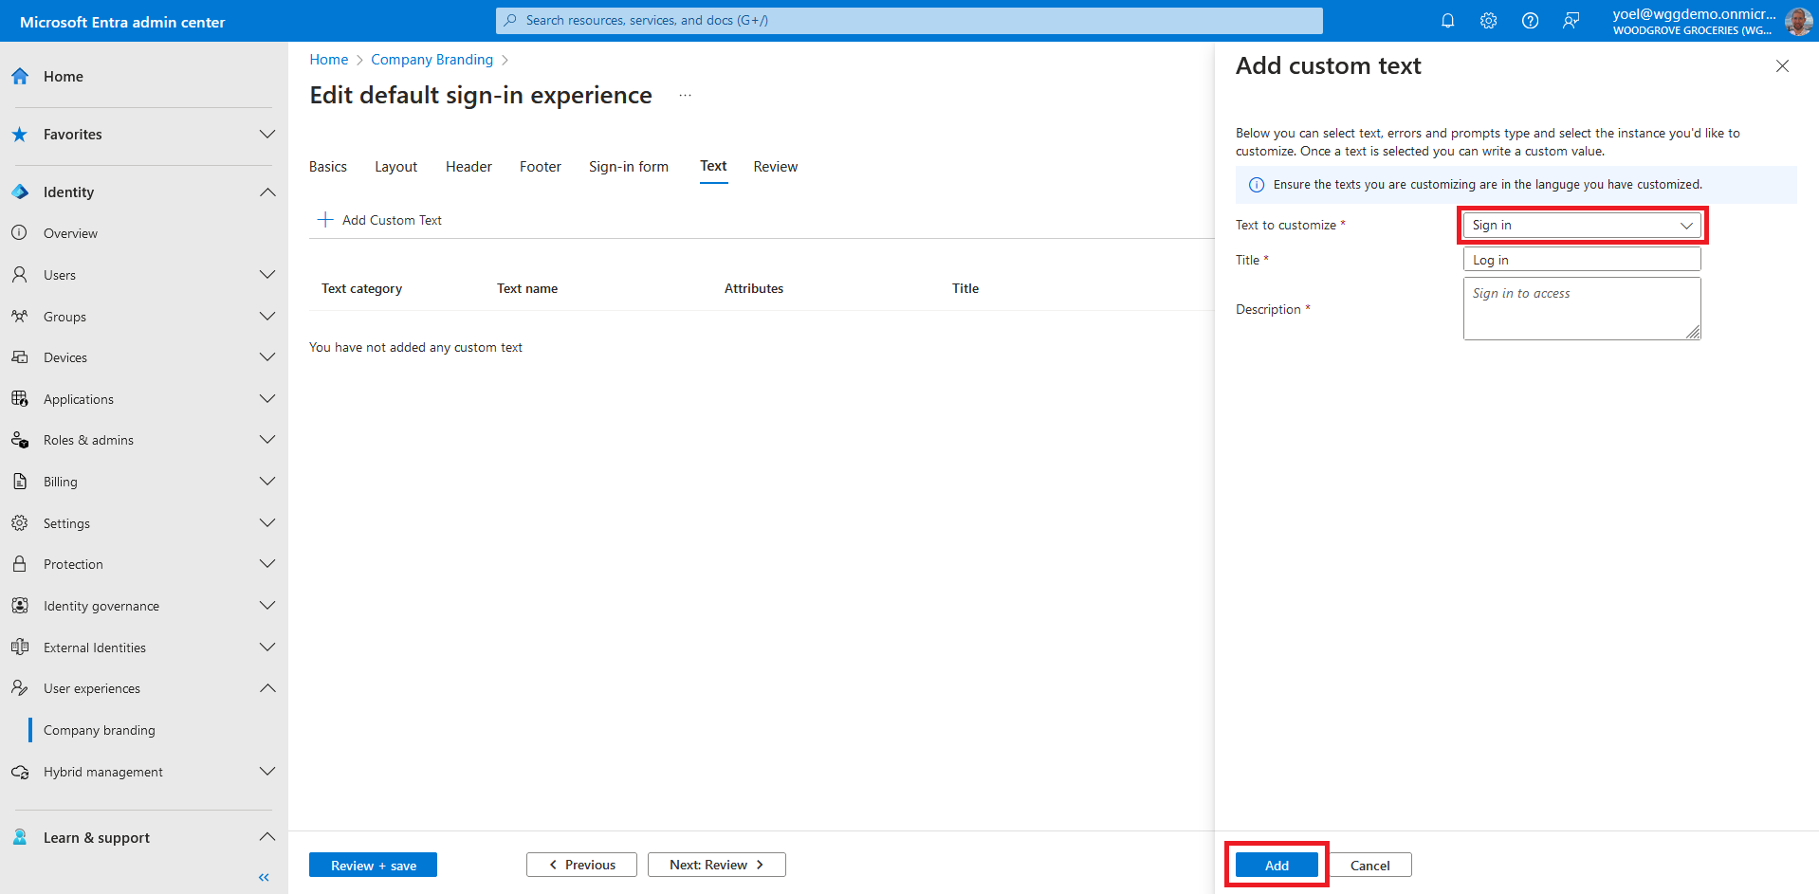Switch to the Sign-in form tab
Image resolution: width=1819 pixels, height=894 pixels.
pyautogui.click(x=628, y=167)
